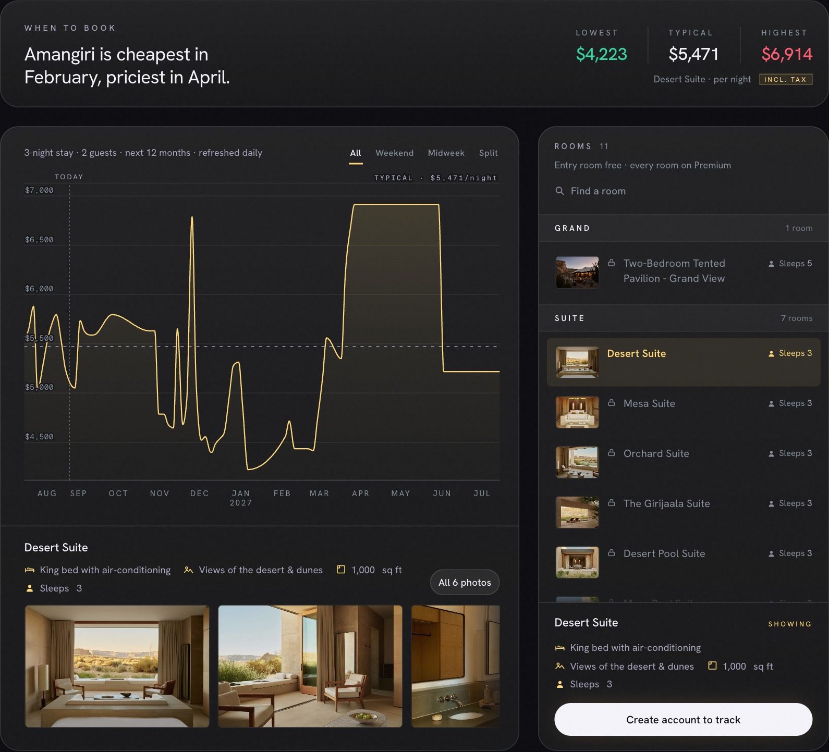Click the bed icon under the chart's Desert Suite heading
Image resolution: width=829 pixels, height=752 pixels.
click(30, 570)
